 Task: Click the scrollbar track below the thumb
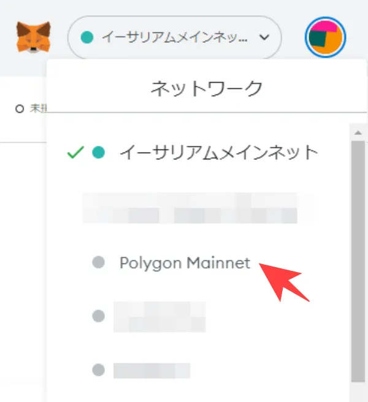coord(358,392)
